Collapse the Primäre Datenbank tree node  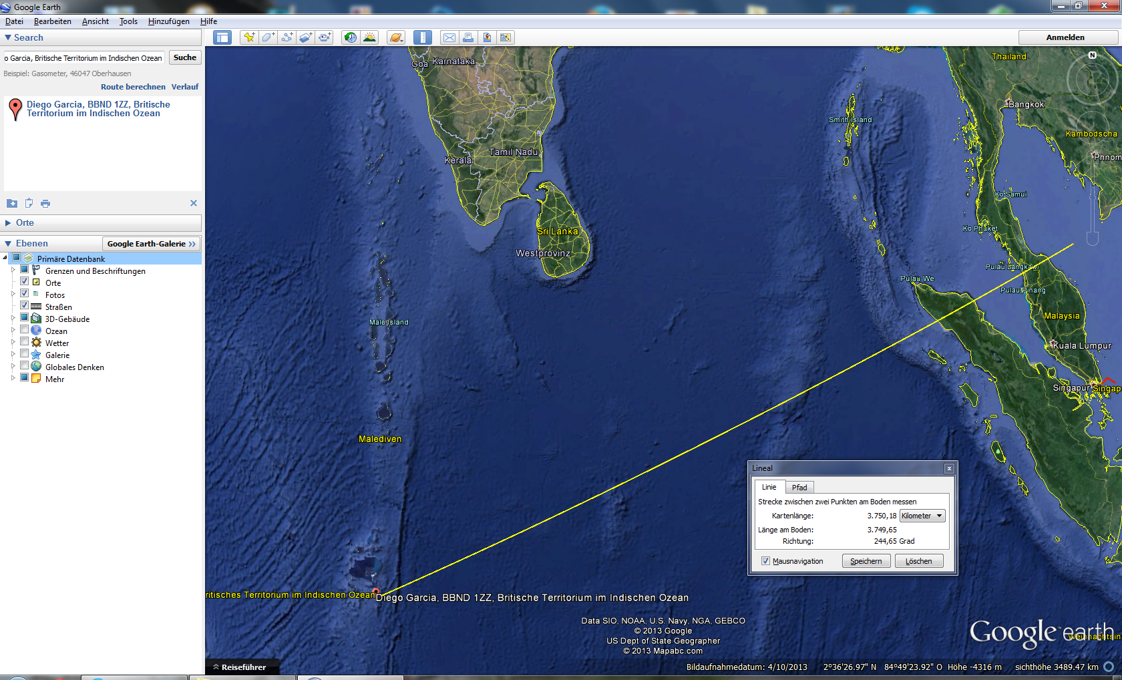(x=5, y=258)
